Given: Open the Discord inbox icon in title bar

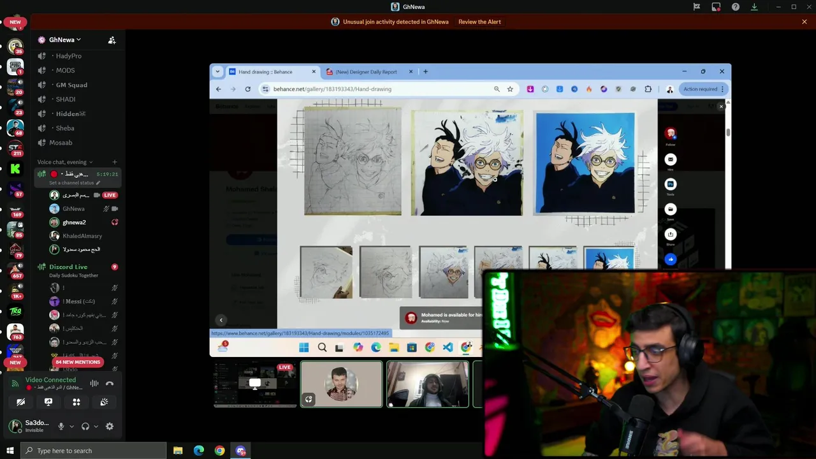Looking at the screenshot, I should [x=716, y=7].
